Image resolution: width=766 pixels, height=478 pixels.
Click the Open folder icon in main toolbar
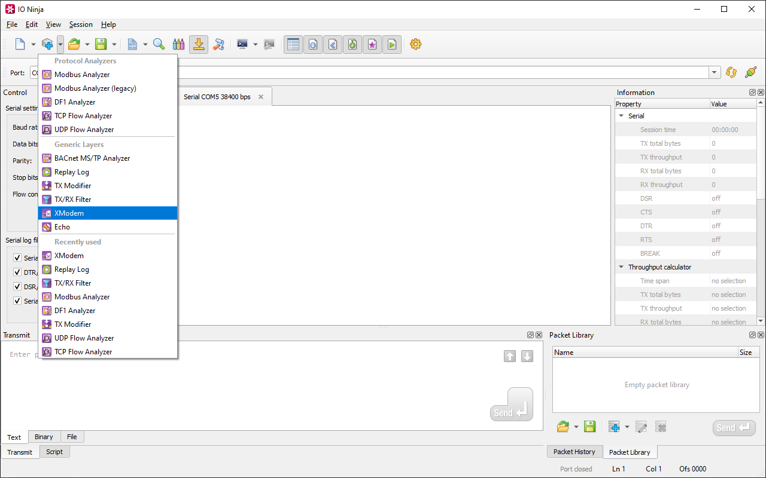(74, 44)
